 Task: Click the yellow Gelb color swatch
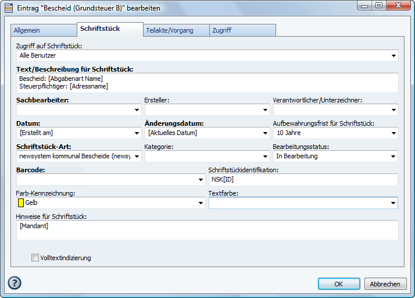pos(21,203)
